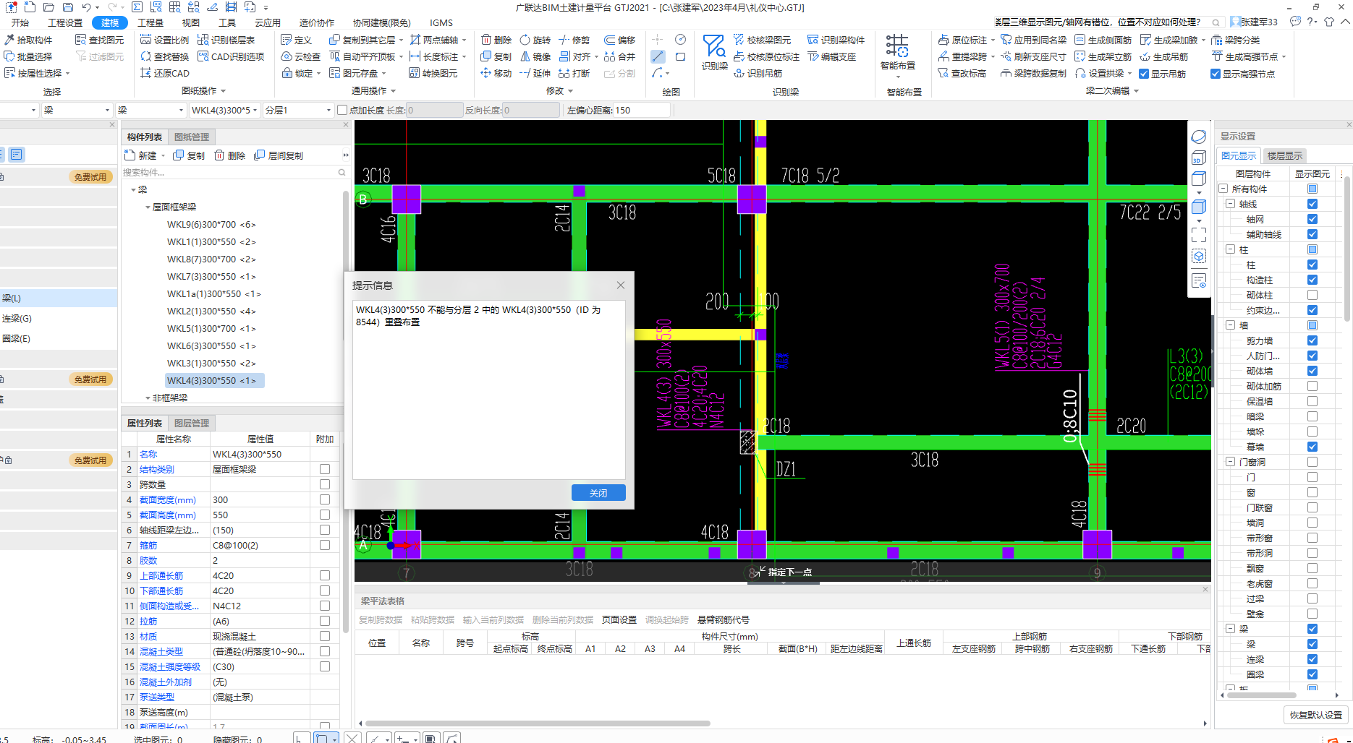This screenshot has width=1353, height=743.
Task: Open the 工程设置 ribbon tab
Action: click(x=65, y=22)
